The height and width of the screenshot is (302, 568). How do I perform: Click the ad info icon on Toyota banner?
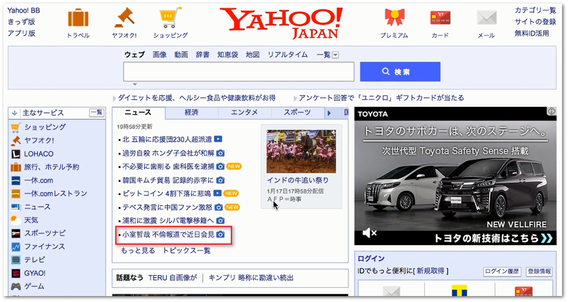click(x=551, y=111)
